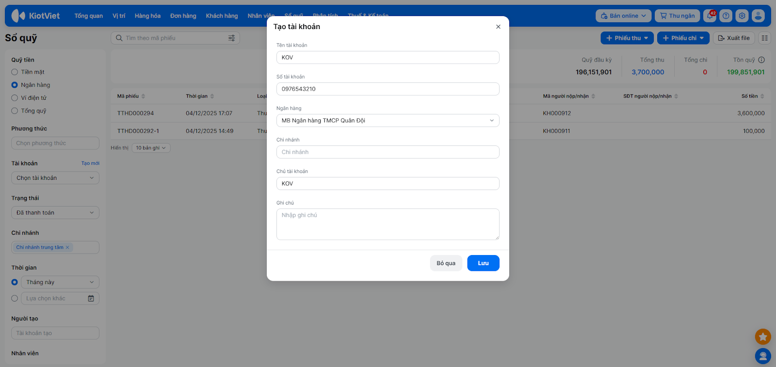This screenshot has height=367, width=776.
Task: Open the calendar icon in Lựa chọn khác
Action: click(91, 299)
